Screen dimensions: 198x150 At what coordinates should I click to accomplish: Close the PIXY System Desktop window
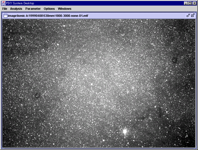click(x=194, y=3)
